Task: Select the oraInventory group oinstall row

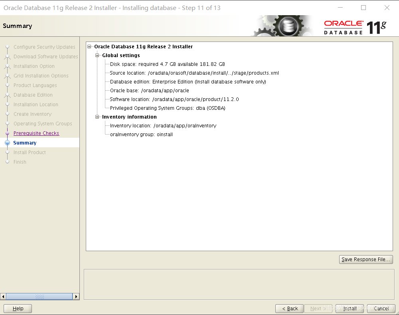Action: (141, 135)
